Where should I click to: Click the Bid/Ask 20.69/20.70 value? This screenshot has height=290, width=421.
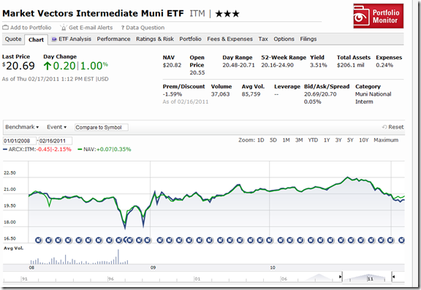click(320, 94)
